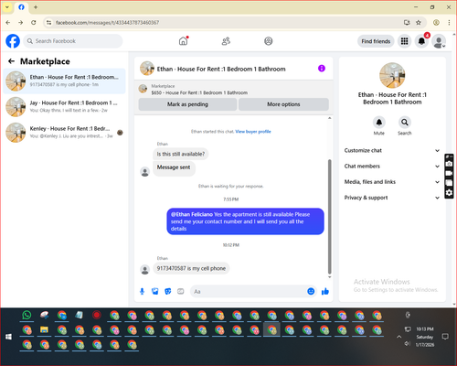This screenshot has height=366, width=457.
Task: Open File Explorer from the taskbar
Action: (44, 329)
